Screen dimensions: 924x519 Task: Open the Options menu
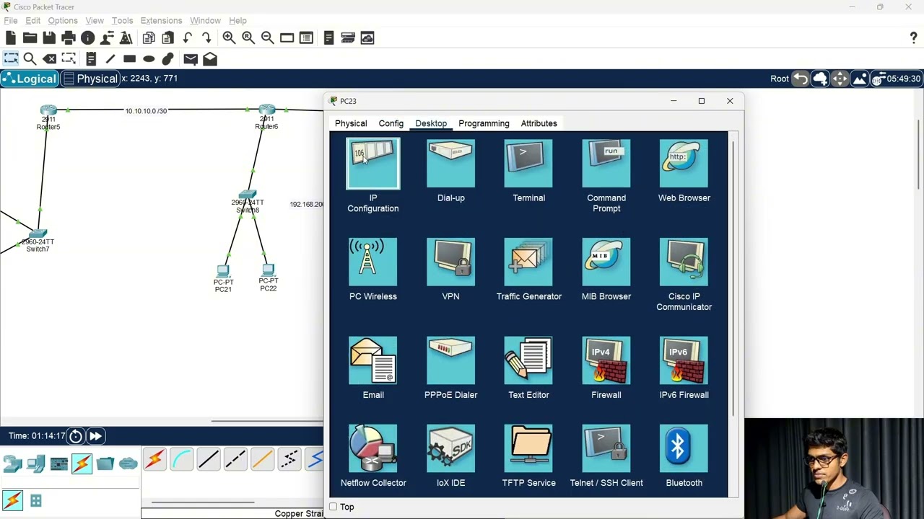click(x=63, y=20)
